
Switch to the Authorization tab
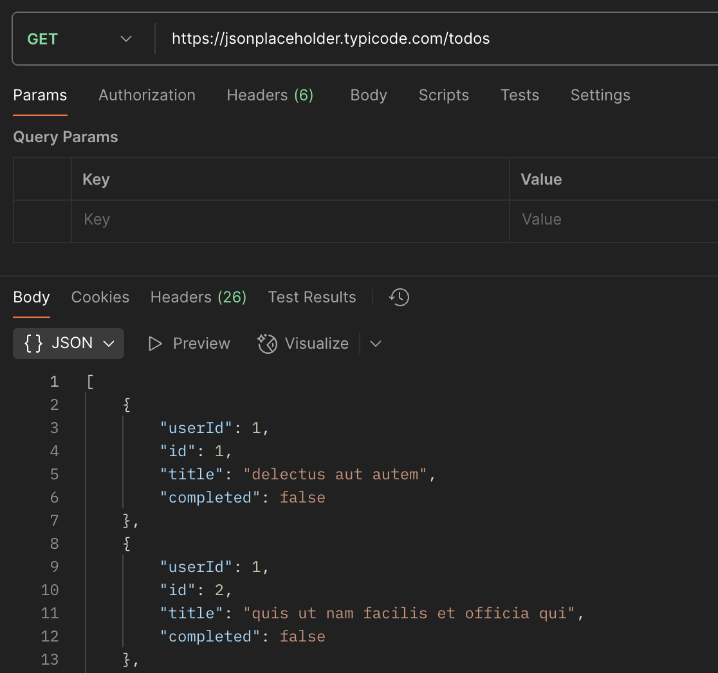pos(147,95)
